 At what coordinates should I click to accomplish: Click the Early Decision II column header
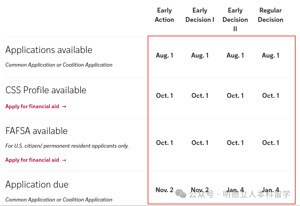[235, 19]
